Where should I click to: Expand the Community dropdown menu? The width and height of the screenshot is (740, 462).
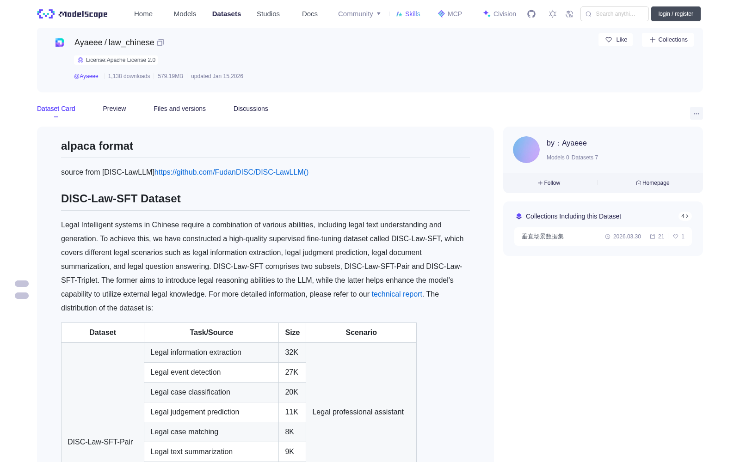(x=359, y=14)
